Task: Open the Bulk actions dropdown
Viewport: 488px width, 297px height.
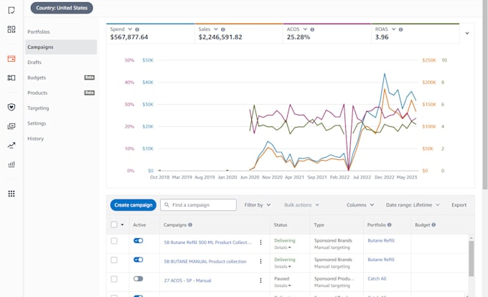Action: (301, 205)
